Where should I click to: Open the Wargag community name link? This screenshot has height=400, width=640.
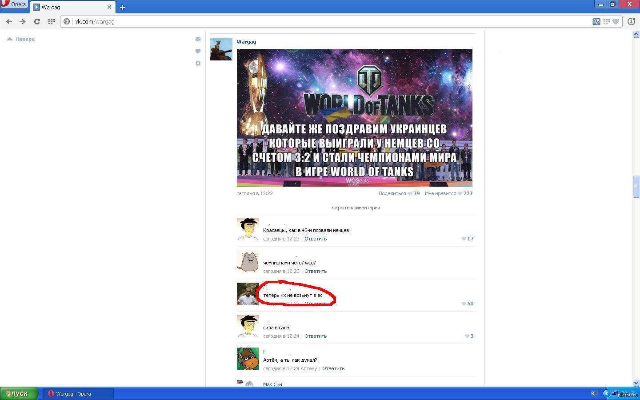[x=246, y=42]
